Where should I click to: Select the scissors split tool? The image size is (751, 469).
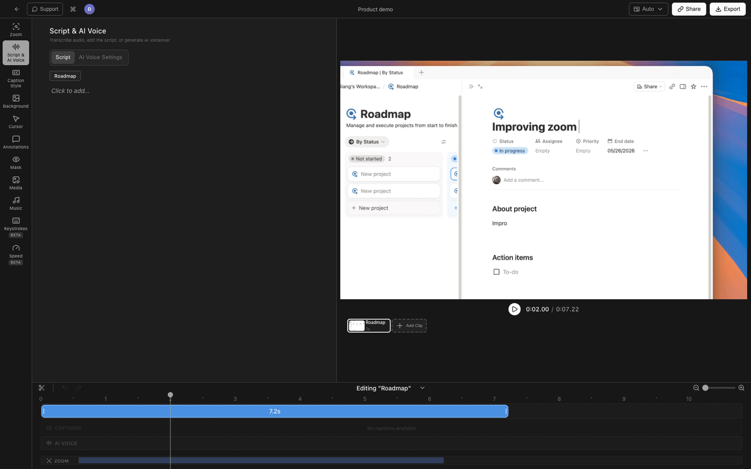coord(42,388)
